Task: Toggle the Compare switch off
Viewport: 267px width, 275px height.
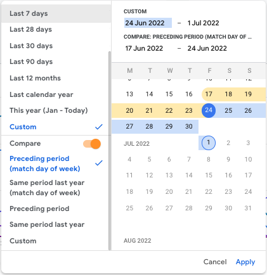Action: [92, 144]
